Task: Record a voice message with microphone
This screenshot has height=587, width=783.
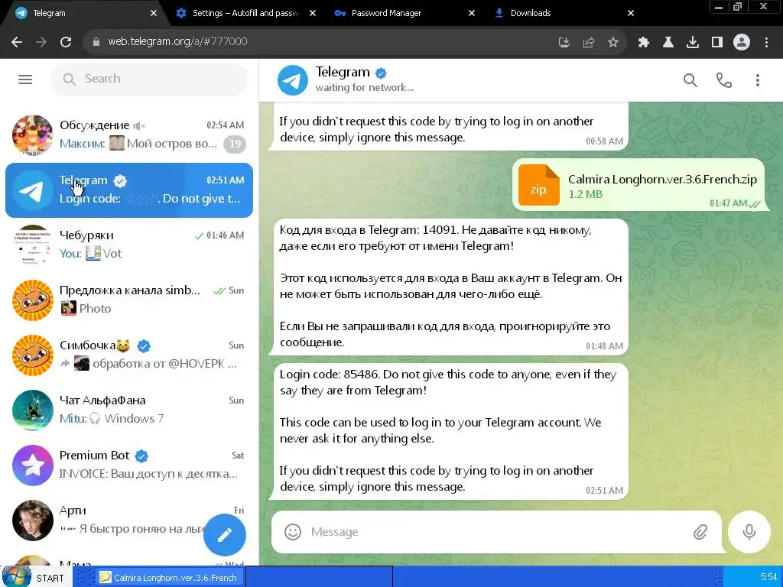Action: point(749,532)
